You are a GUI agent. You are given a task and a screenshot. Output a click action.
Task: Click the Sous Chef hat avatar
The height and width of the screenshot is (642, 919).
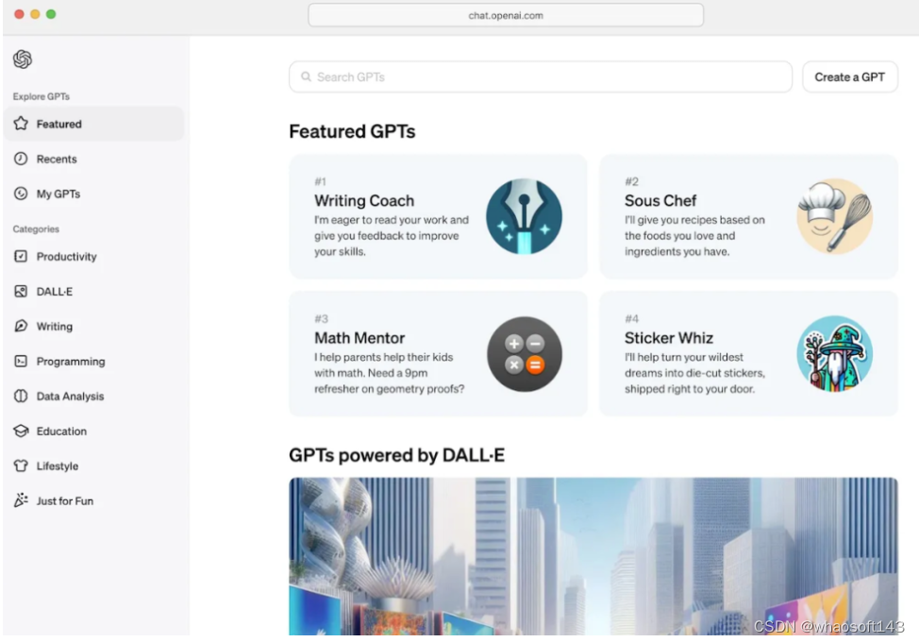coord(835,216)
